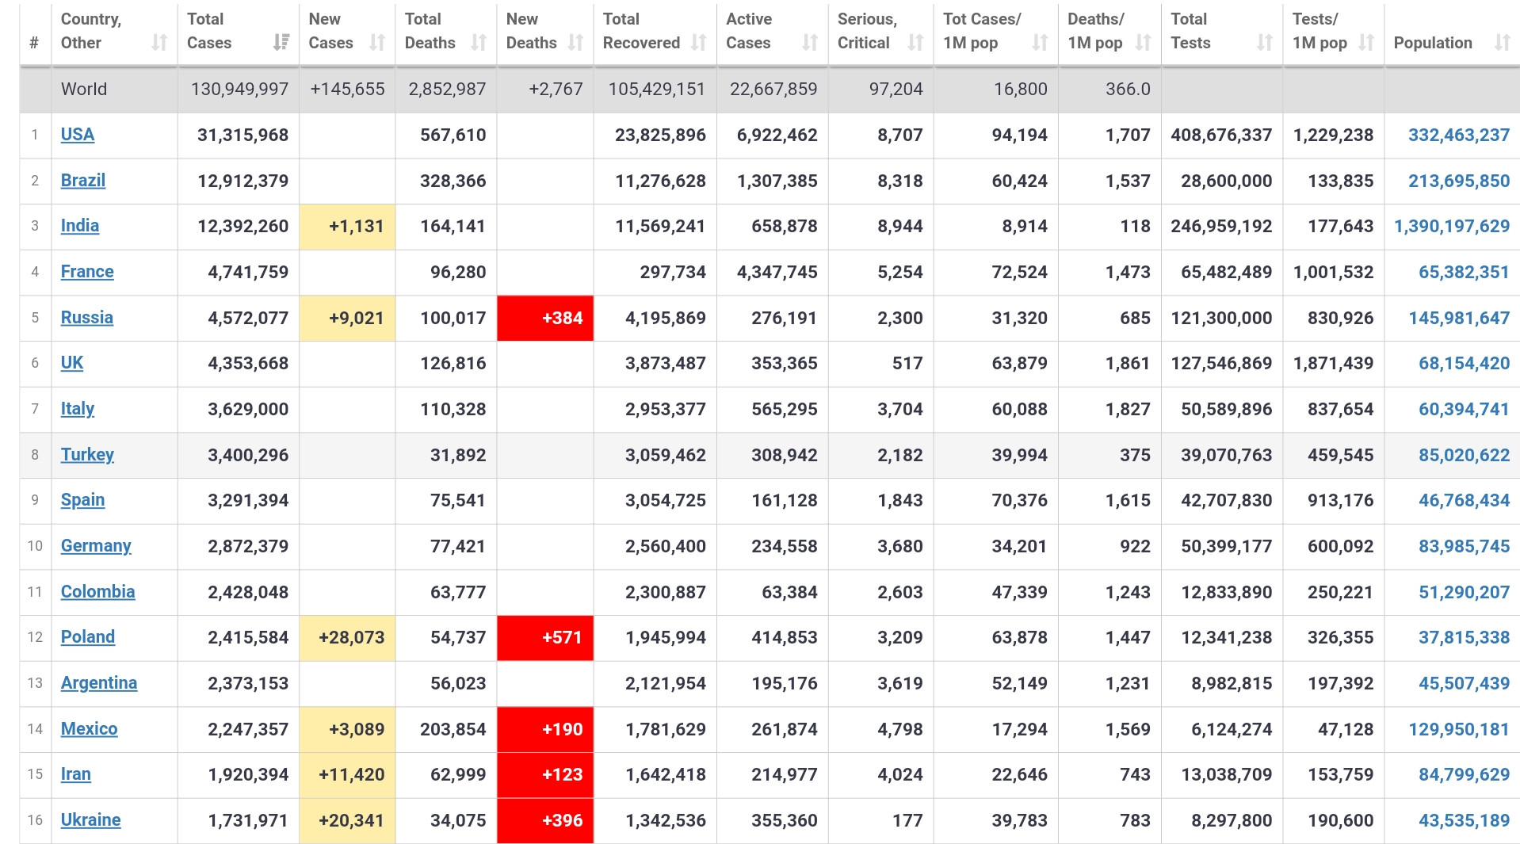The width and height of the screenshot is (1520, 844).
Task: Click Mexico new deaths +190 cell
Action: (x=545, y=730)
